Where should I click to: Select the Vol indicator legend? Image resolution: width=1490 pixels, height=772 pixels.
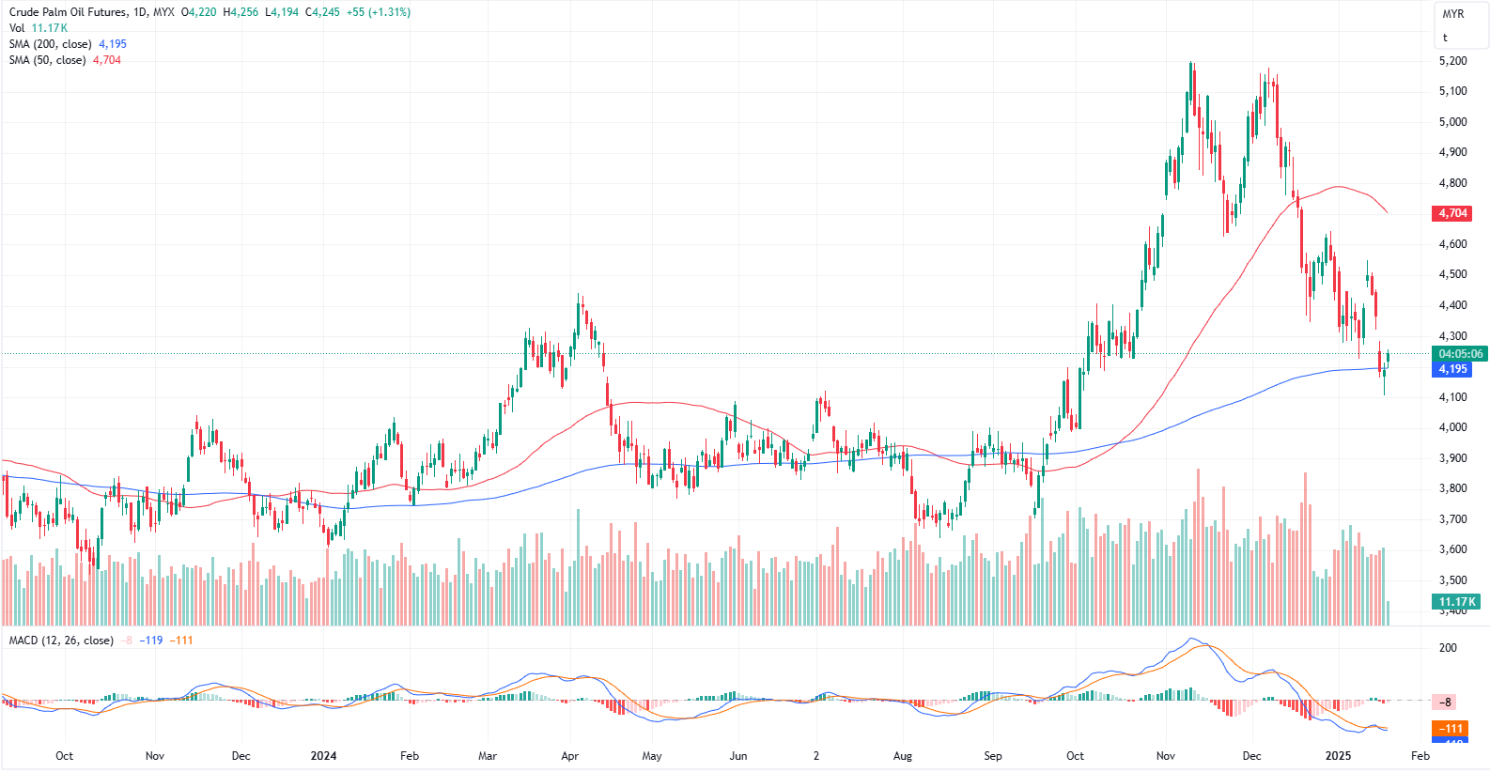(17, 28)
